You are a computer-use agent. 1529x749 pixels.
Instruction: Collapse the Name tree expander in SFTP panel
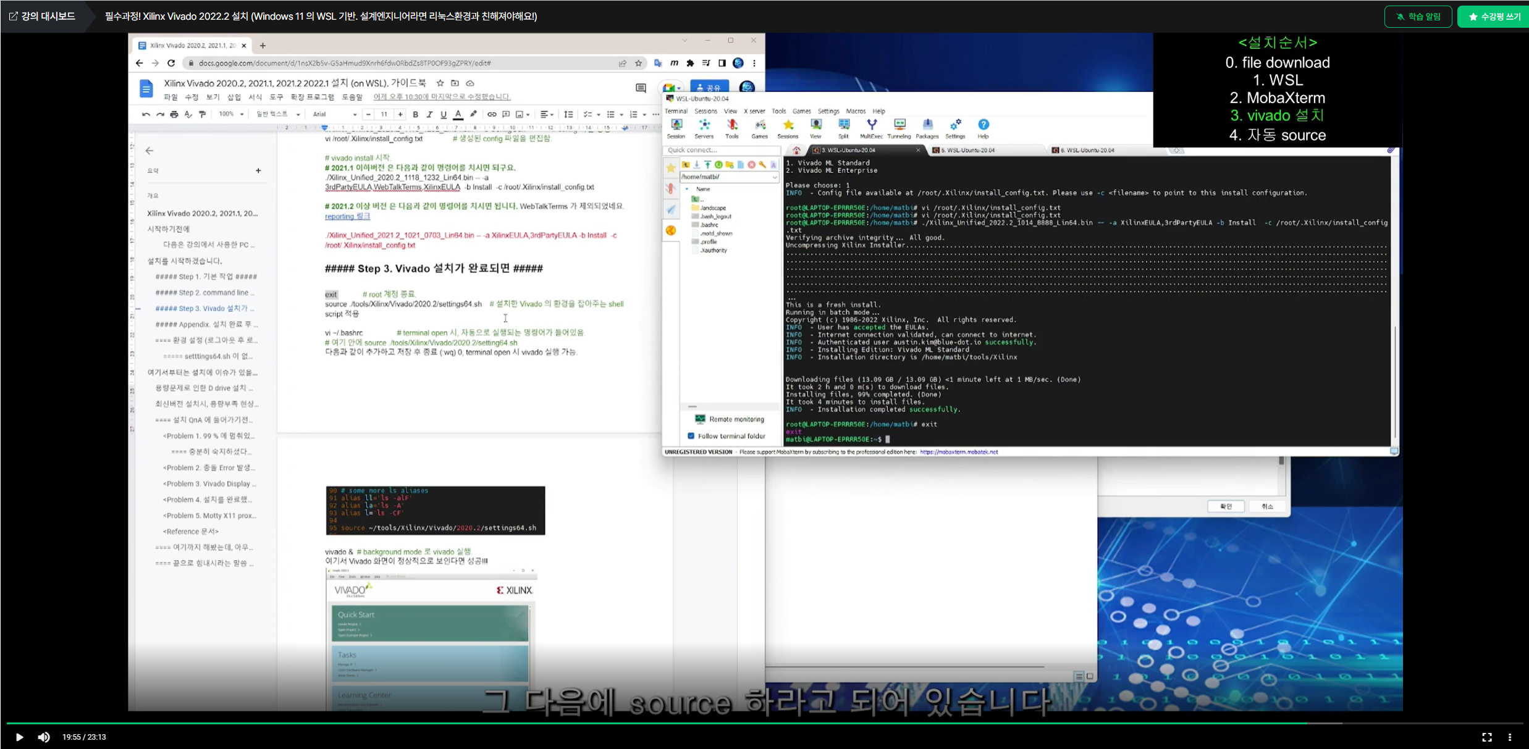click(x=687, y=189)
